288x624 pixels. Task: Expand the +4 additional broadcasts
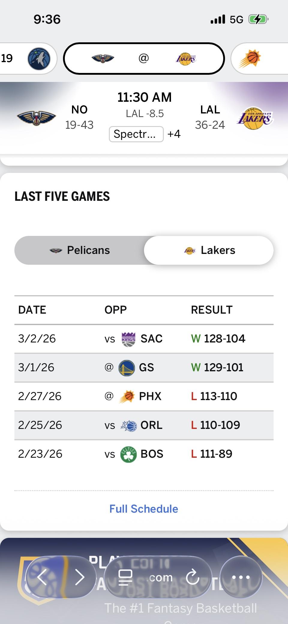pos(174,134)
